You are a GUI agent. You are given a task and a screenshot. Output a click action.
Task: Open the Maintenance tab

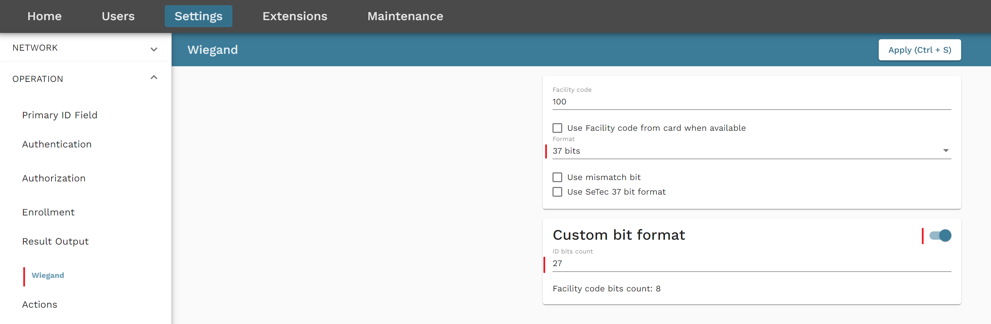(405, 16)
